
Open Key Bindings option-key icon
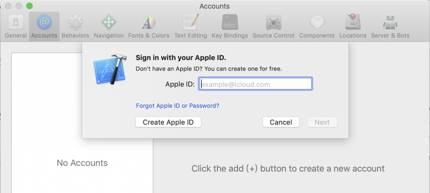[x=230, y=22]
